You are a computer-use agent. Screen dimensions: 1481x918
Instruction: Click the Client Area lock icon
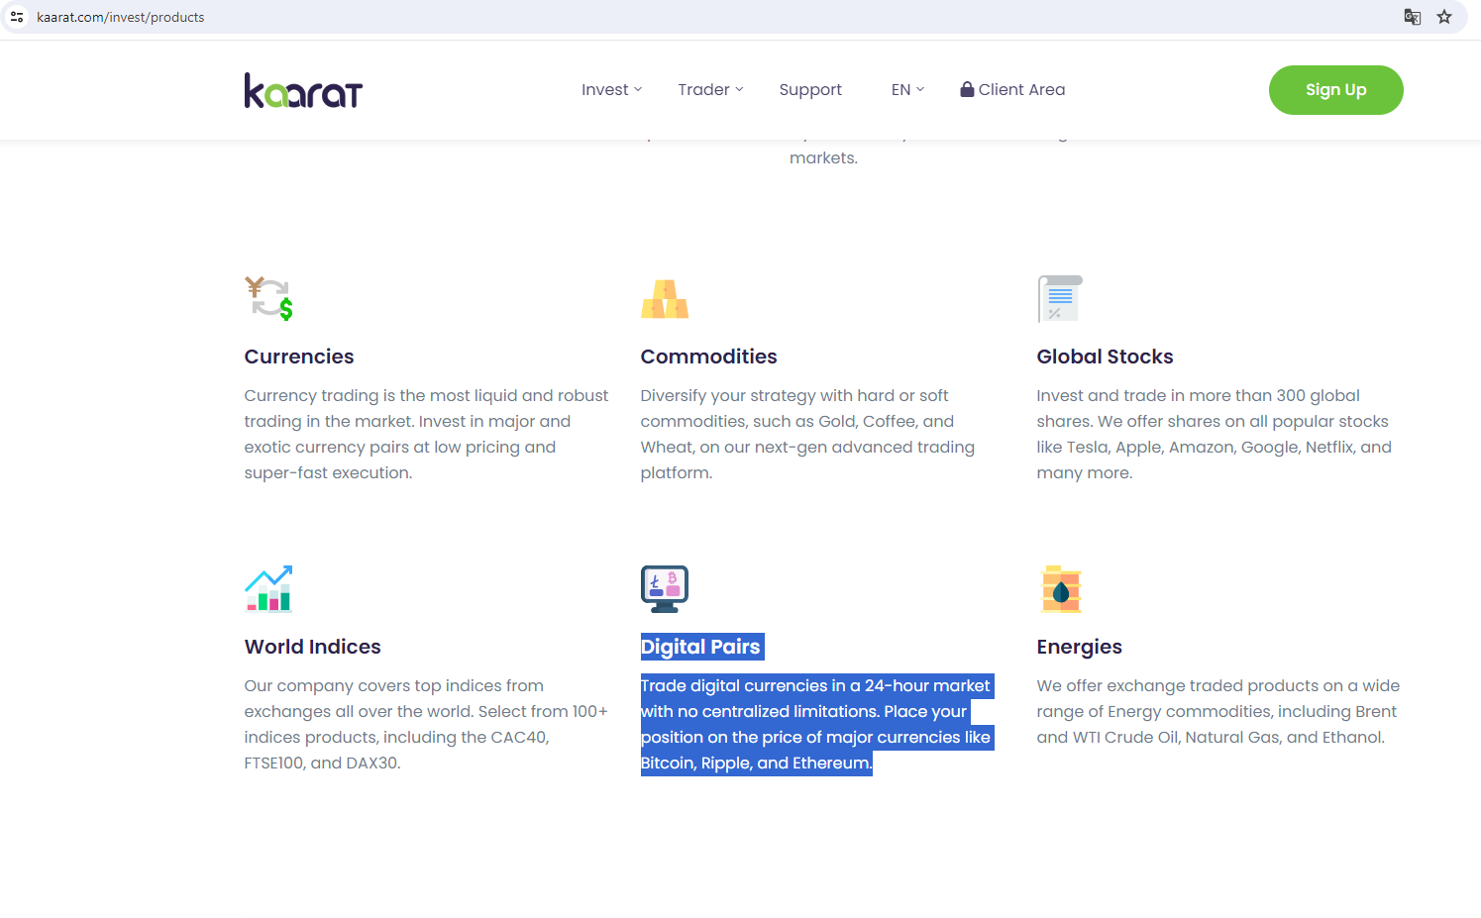click(967, 89)
